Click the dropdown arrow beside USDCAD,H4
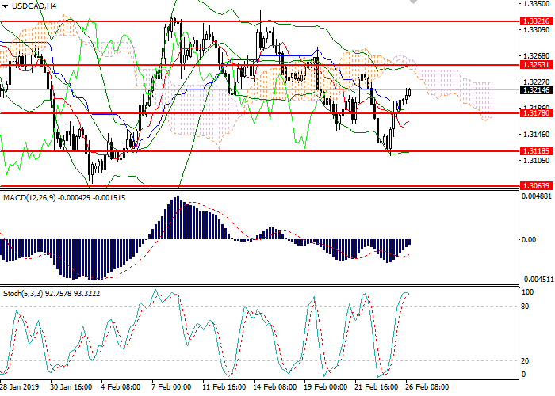Viewport: 555px width, 396px height. (x=6, y=6)
